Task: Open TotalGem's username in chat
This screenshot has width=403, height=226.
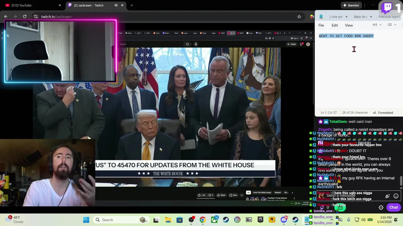Action: [x=338, y=121]
